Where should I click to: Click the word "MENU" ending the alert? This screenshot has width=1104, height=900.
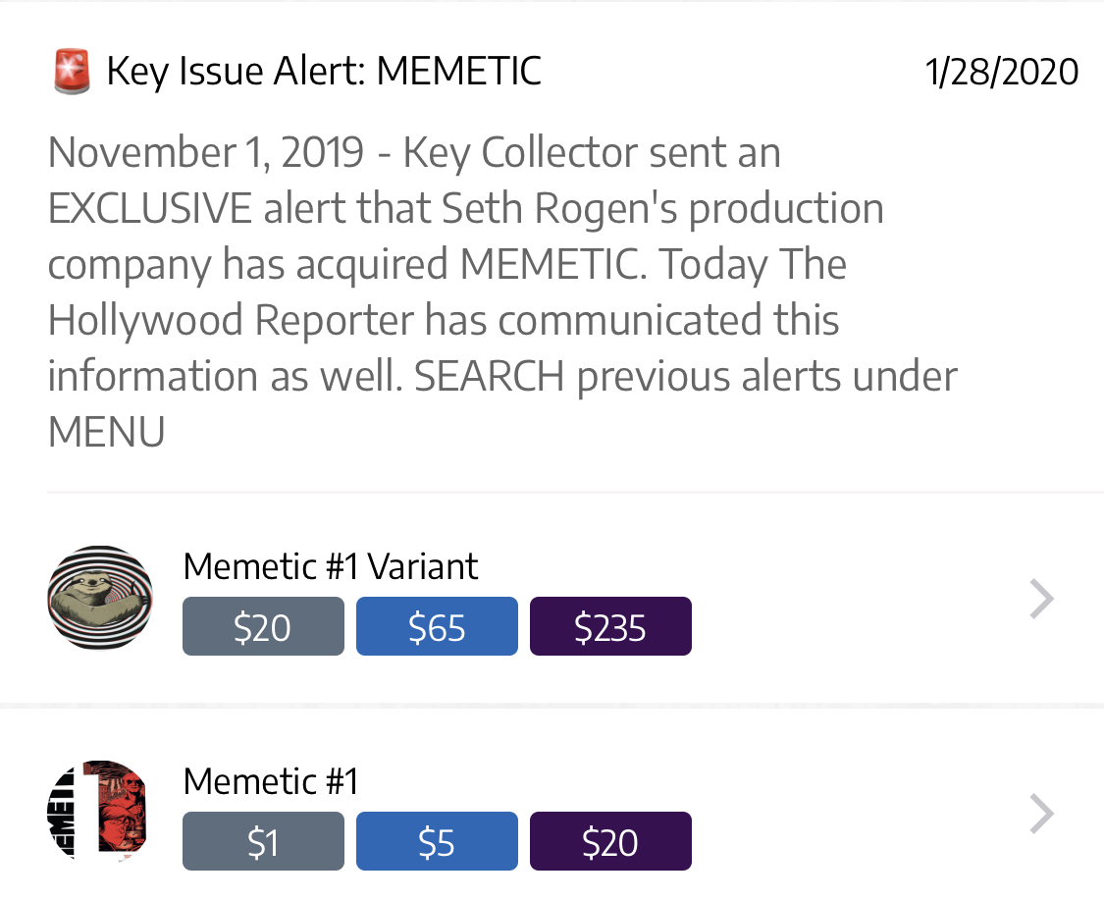[x=106, y=433]
